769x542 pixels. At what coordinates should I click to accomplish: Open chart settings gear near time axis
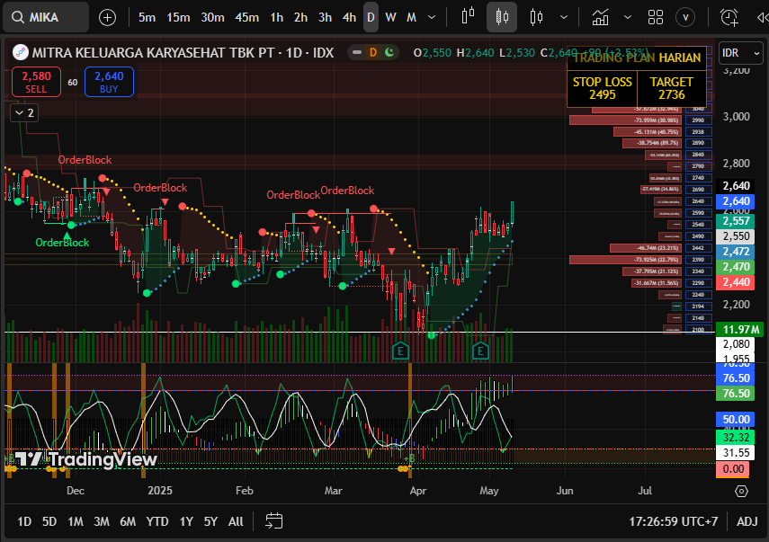click(x=741, y=491)
